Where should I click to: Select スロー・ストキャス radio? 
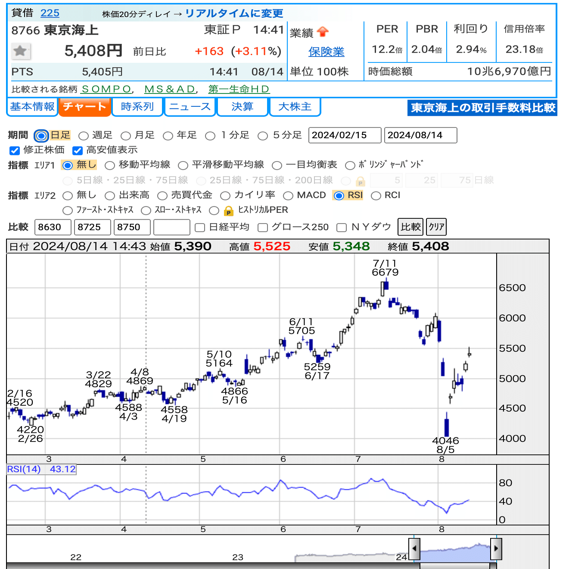146,211
